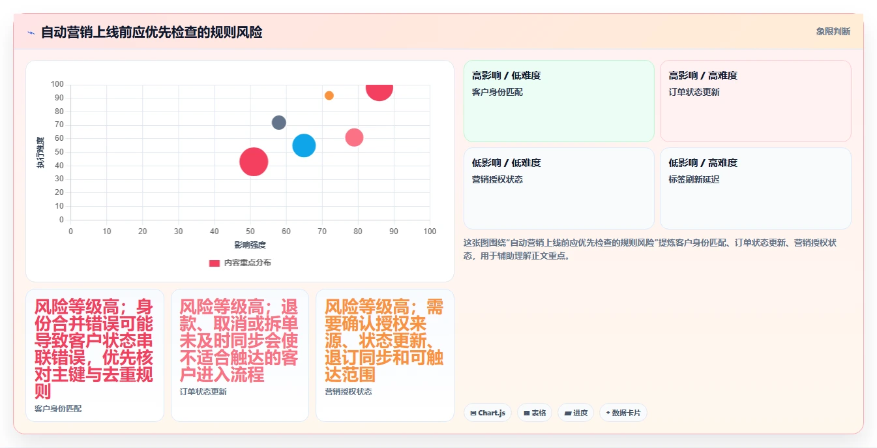The image size is (877, 448).
Task: Click the description paragraph starting 这张图围绕
Action: [650, 249]
